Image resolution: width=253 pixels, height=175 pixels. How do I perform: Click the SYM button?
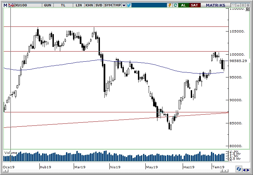108,5
